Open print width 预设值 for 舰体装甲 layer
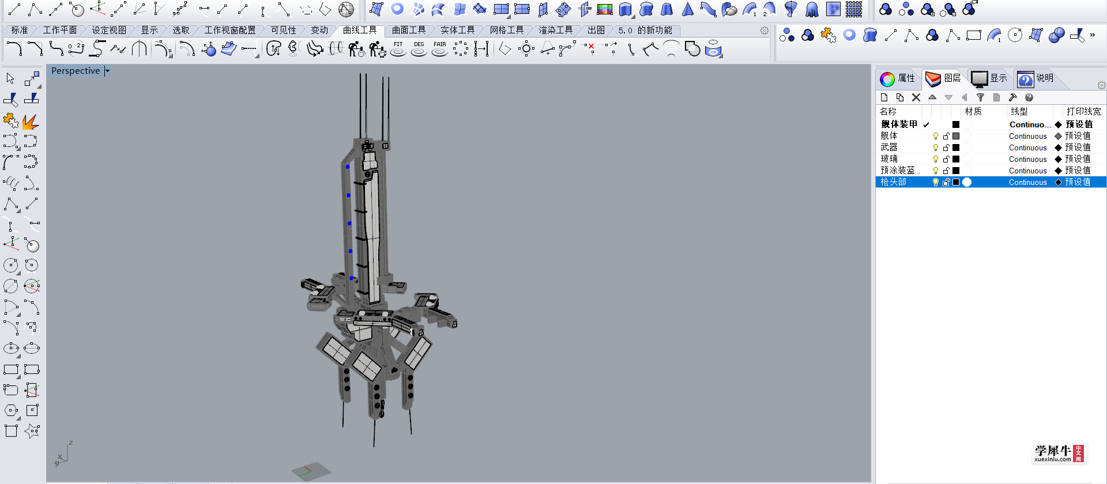The image size is (1107, 484). click(1079, 124)
